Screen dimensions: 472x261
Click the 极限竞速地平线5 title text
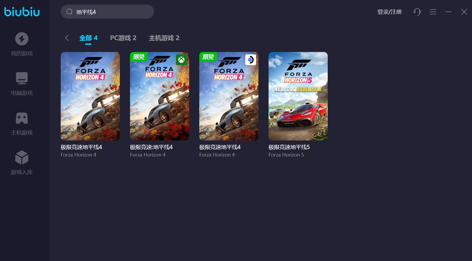tap(289, 147)
